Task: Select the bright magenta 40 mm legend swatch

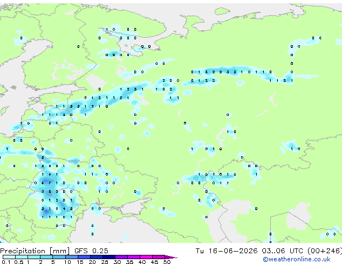Action: point(146,257)
